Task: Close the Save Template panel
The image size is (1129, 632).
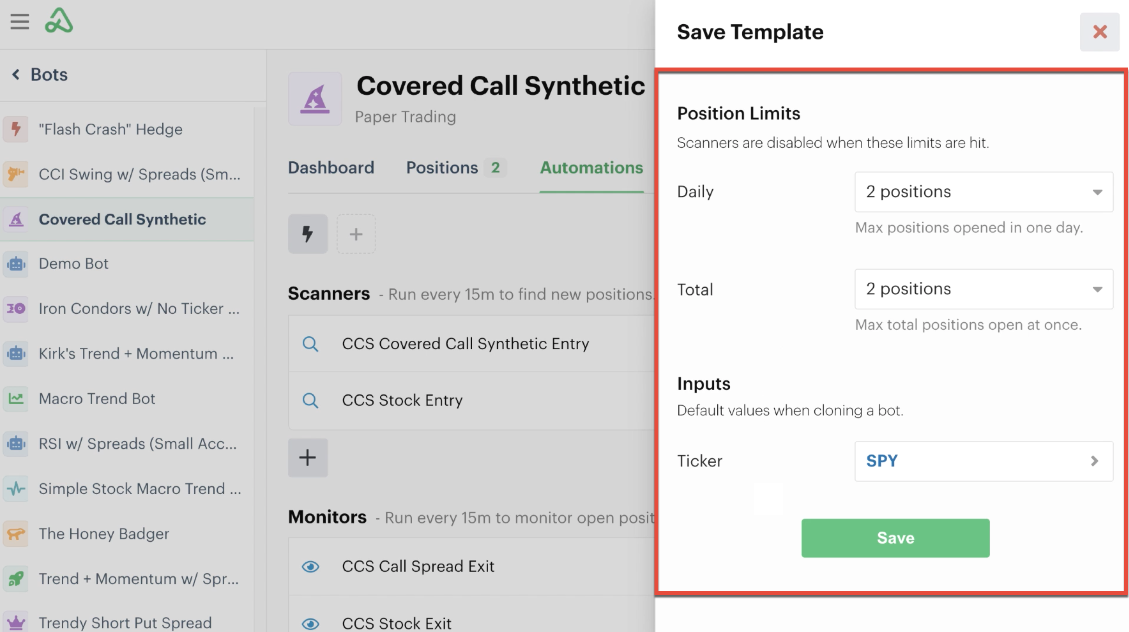Action: (1100, 32)
